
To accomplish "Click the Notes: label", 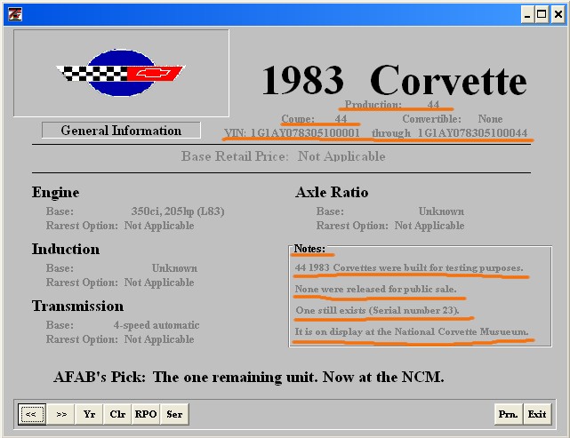I will point(309,249).
